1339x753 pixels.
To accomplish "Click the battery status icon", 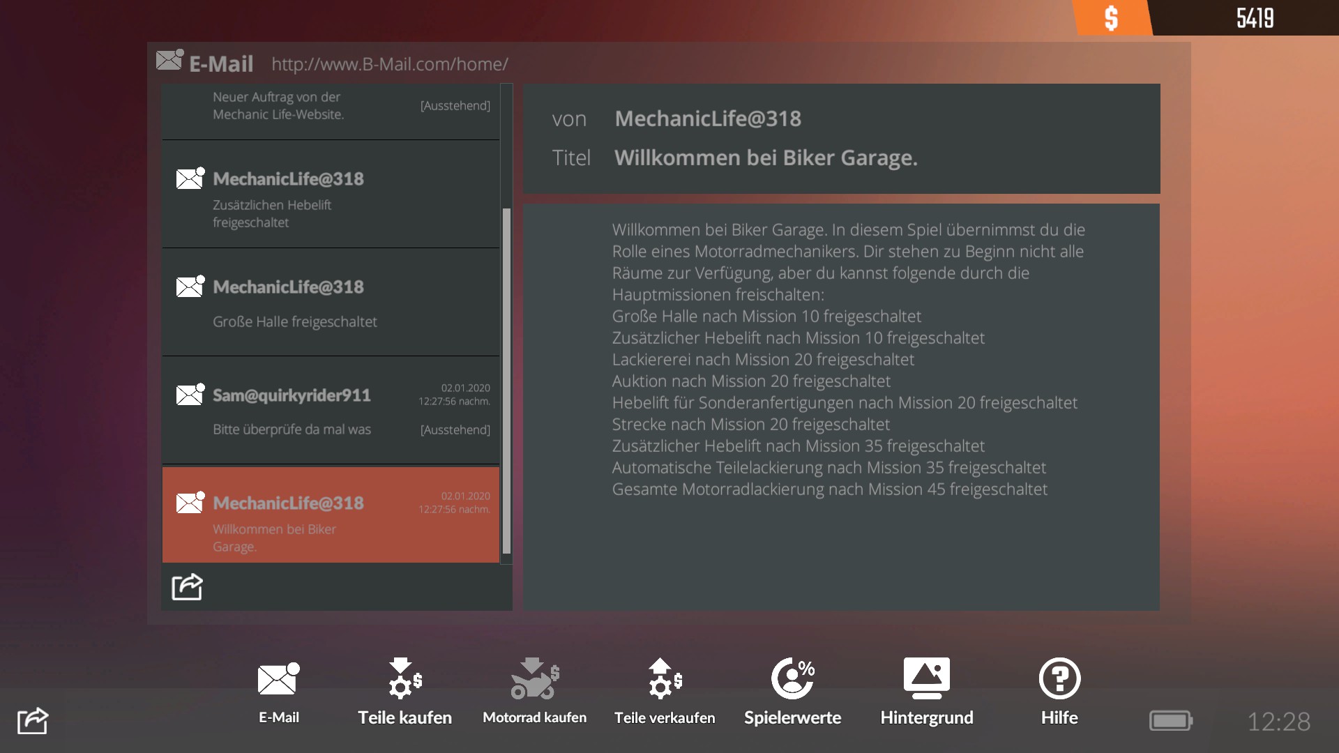I will click(1171, 720).
